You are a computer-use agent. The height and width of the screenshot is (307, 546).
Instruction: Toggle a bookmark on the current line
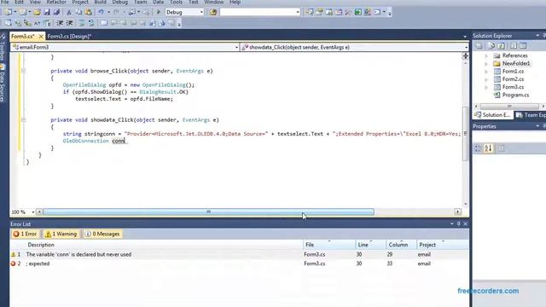(x=104, y=23)
